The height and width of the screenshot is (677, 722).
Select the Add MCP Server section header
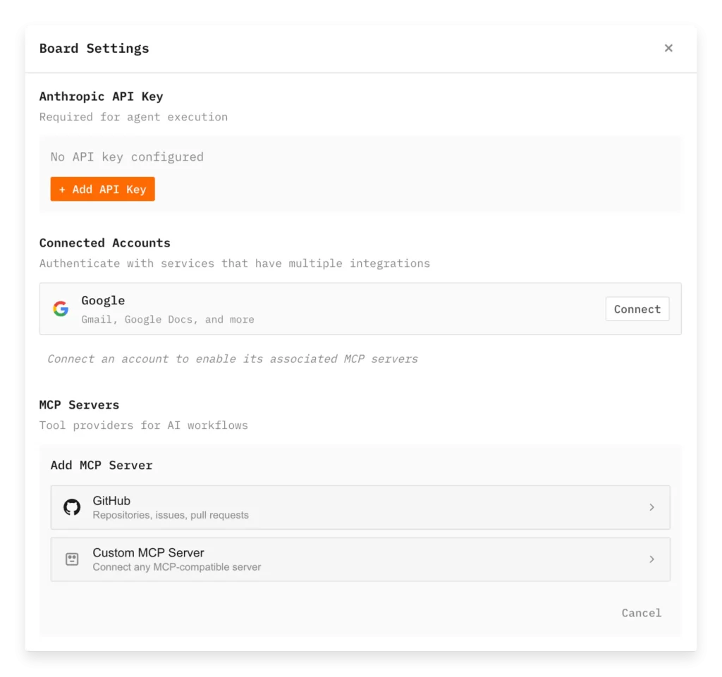[101, 465]
